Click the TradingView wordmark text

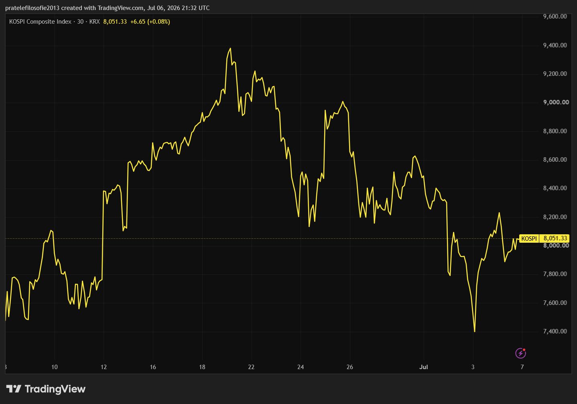(x=55, y=389)
